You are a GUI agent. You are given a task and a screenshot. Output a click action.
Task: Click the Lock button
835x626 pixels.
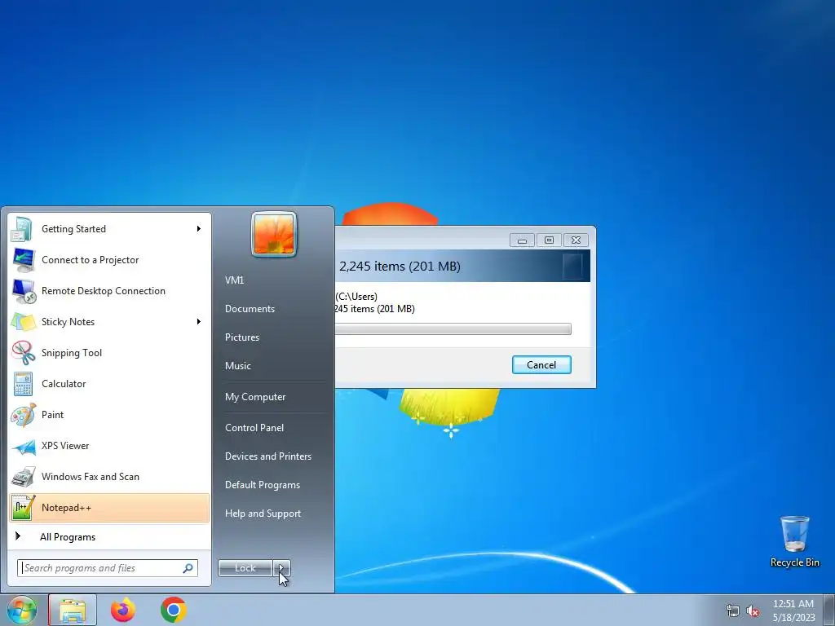[x=245, y=568]
